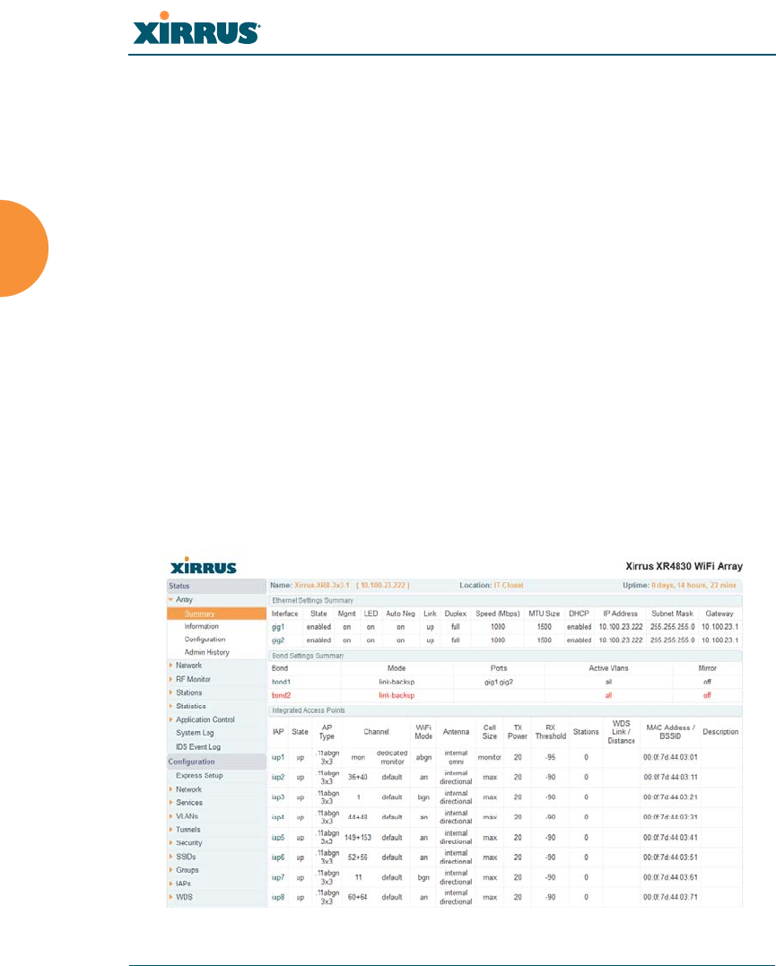Open the bond2 link

(x=281, y=695)
